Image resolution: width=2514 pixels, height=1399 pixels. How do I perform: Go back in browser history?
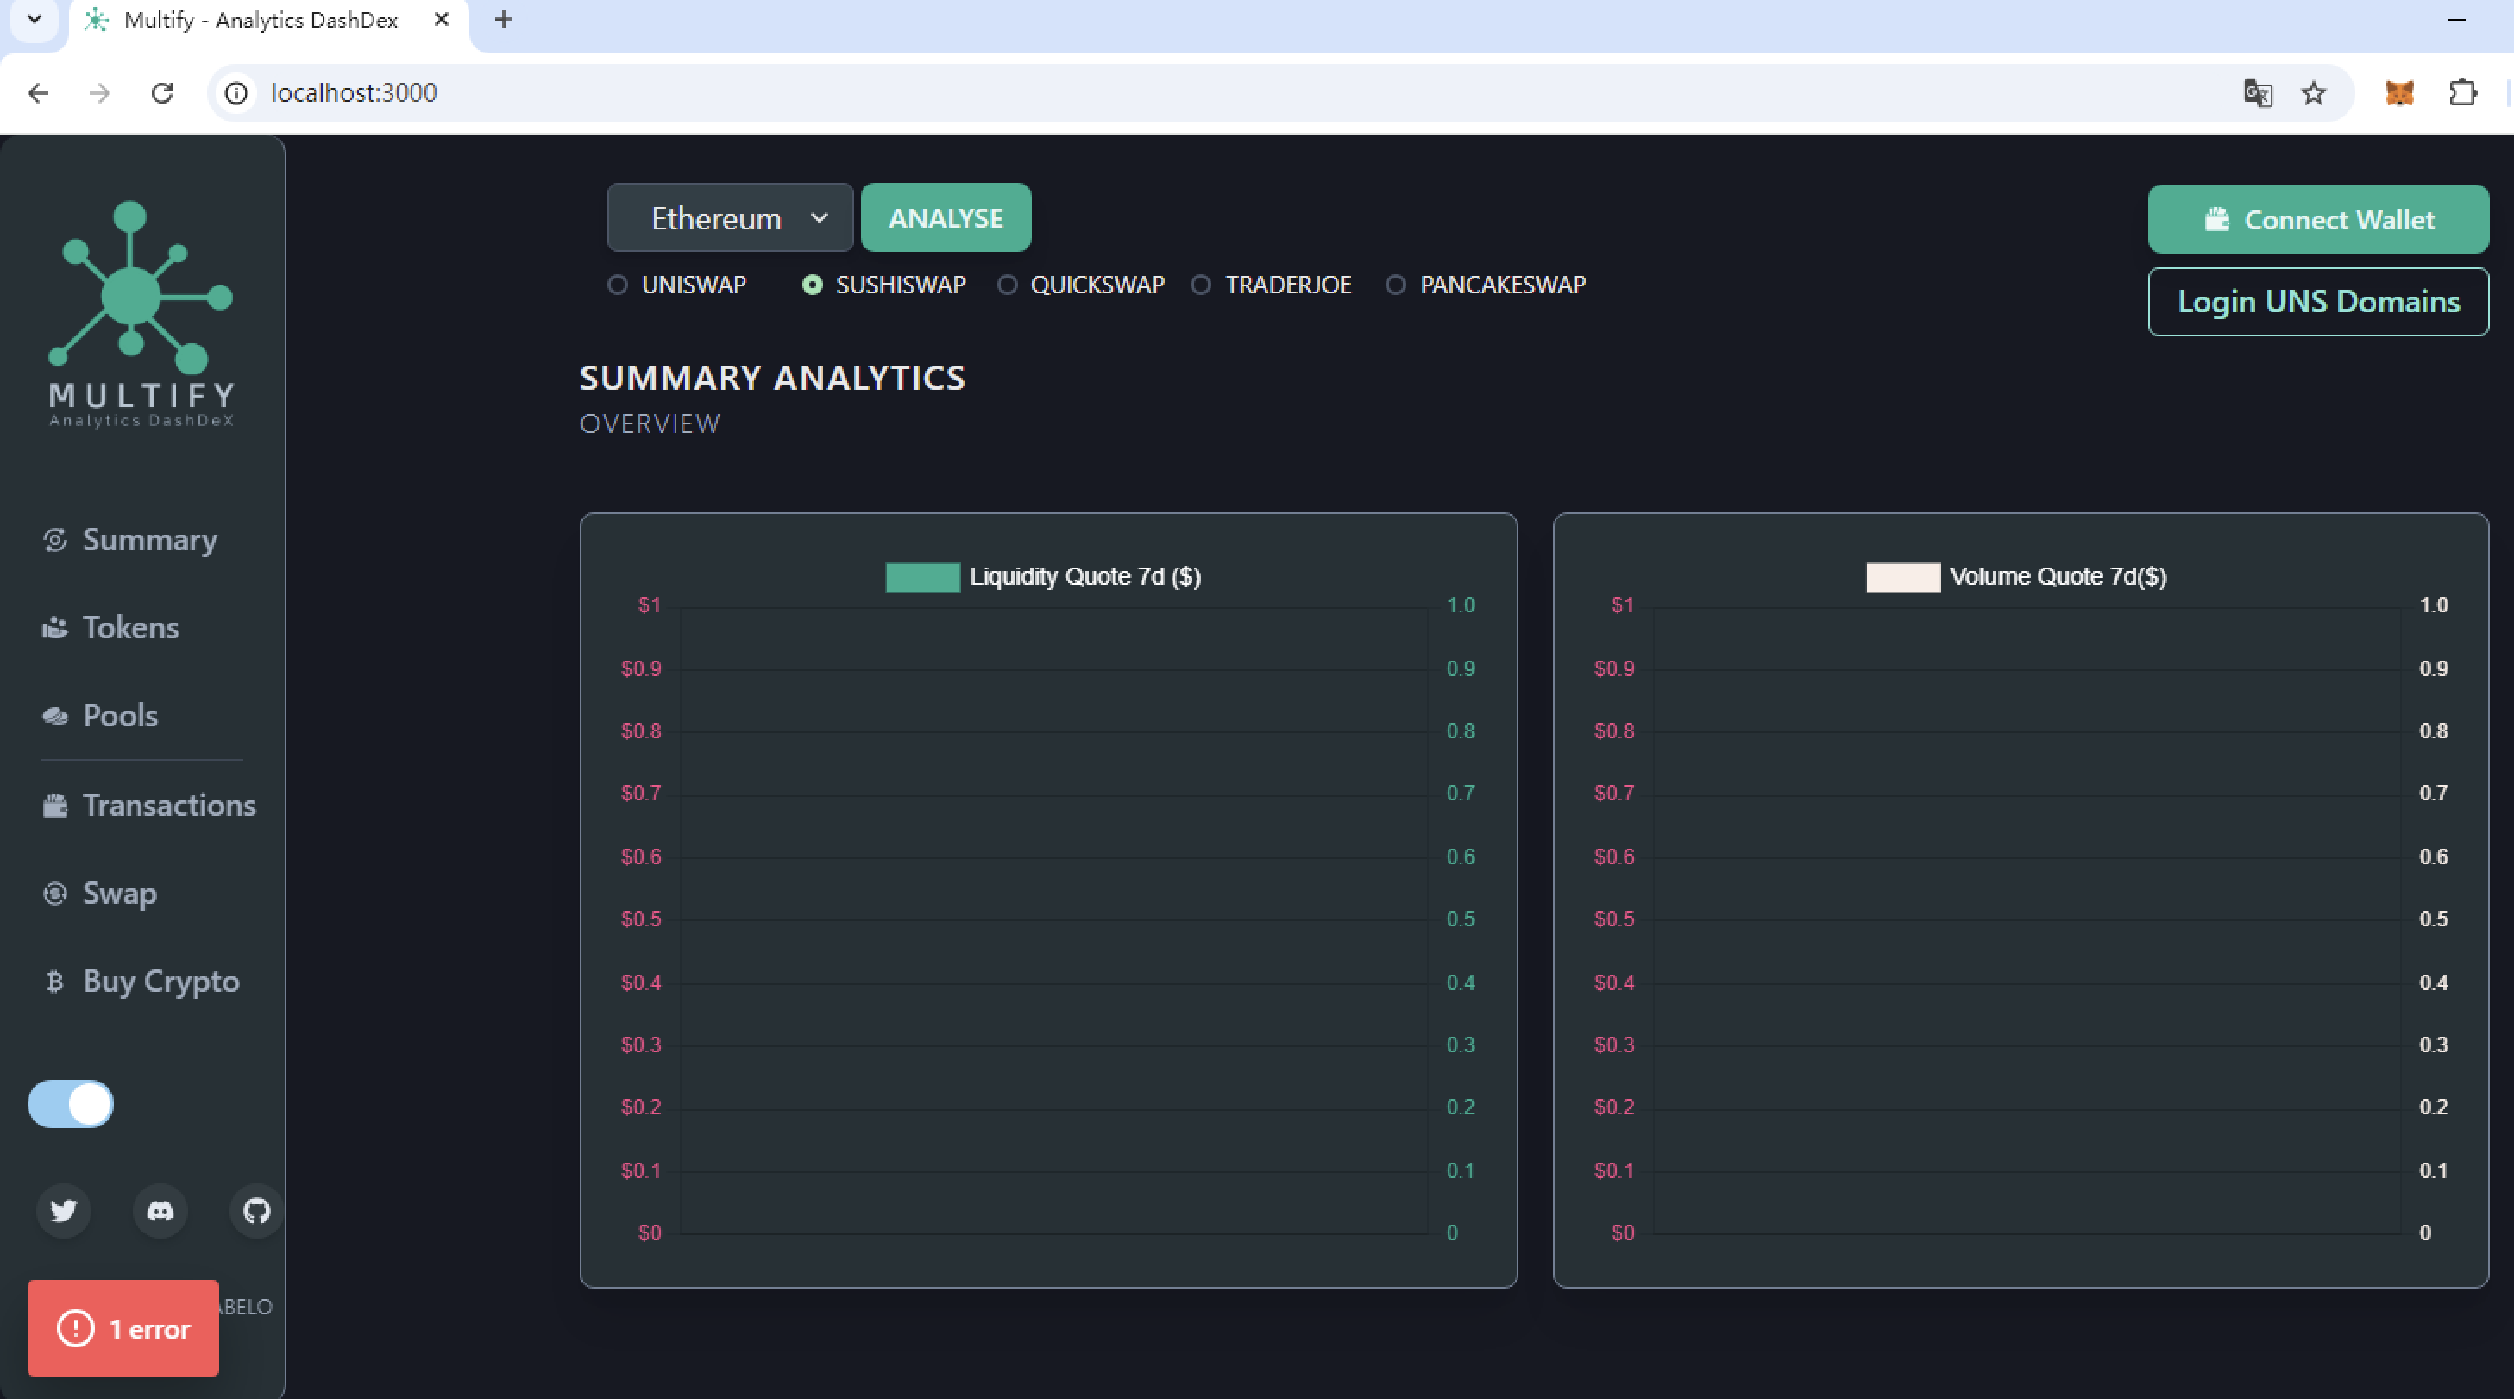38,92
